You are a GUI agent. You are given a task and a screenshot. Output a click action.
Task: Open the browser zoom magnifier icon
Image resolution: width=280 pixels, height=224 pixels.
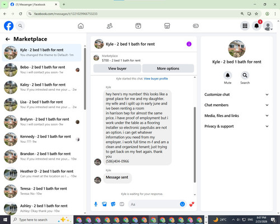(242, 14)
